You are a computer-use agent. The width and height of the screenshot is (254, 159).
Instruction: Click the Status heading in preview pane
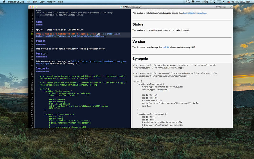pyautogui.click(x=138, y=24)
